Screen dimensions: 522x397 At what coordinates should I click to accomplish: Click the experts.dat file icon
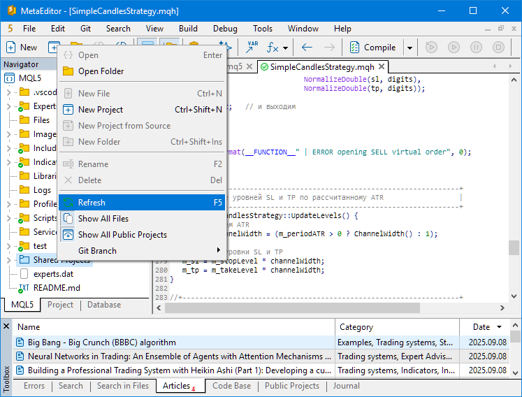pyautogui.click(x=24, y=274)
